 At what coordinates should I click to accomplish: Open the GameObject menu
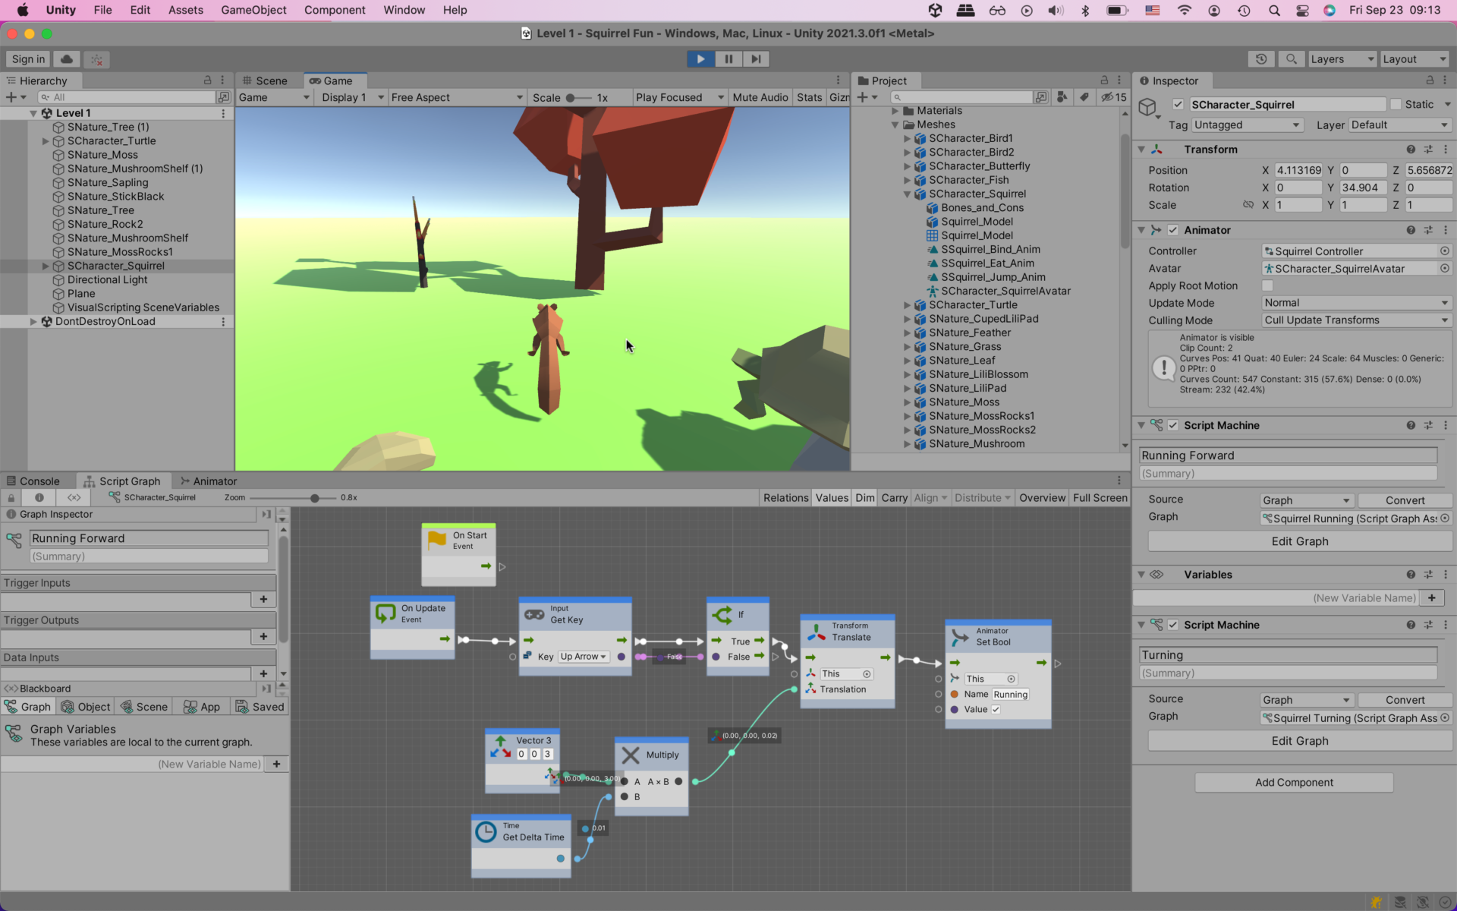[x=253, y=10]
